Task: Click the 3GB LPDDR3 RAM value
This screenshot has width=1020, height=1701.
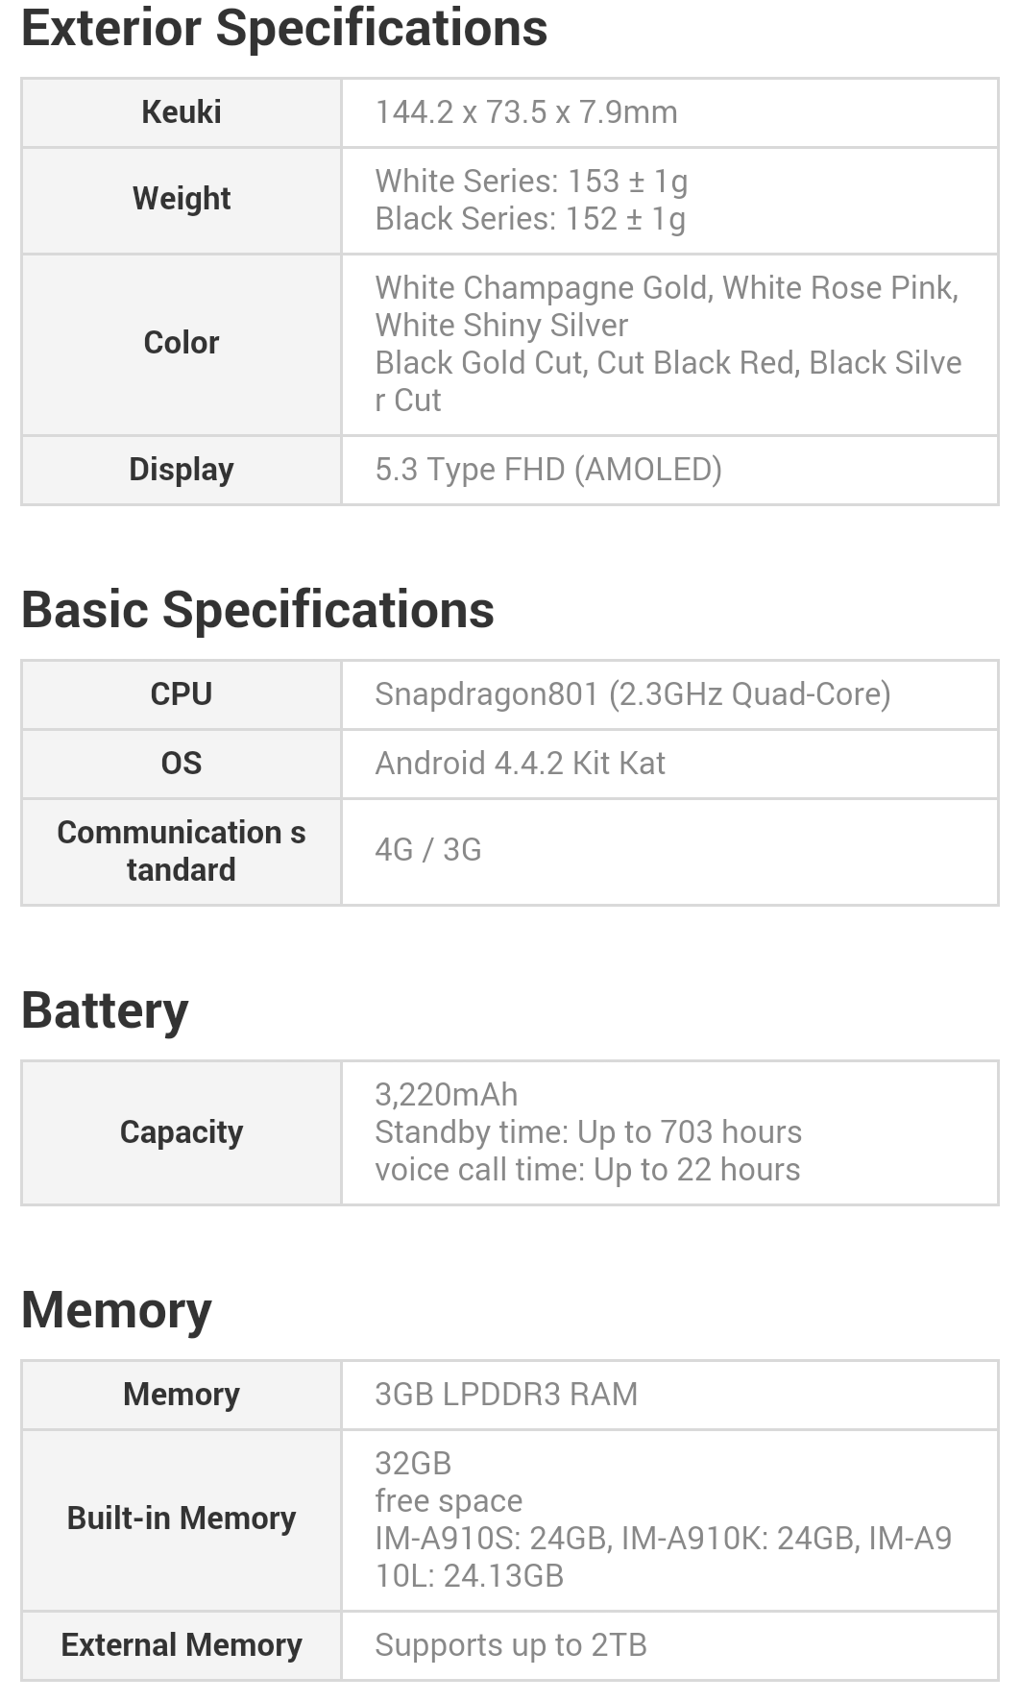Action: tap(505, 1394)
